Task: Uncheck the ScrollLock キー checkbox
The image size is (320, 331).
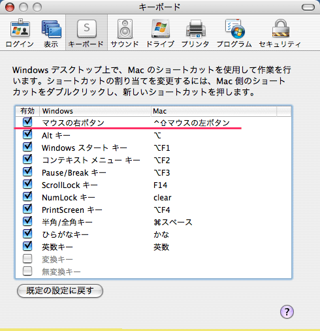Action: pos(27,184)
